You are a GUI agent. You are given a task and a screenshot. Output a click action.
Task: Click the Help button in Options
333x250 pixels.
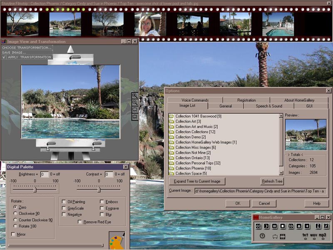click(317, 203)
